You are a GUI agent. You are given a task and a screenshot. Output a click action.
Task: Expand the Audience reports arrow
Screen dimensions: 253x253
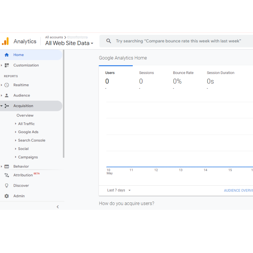coord(2,96)
